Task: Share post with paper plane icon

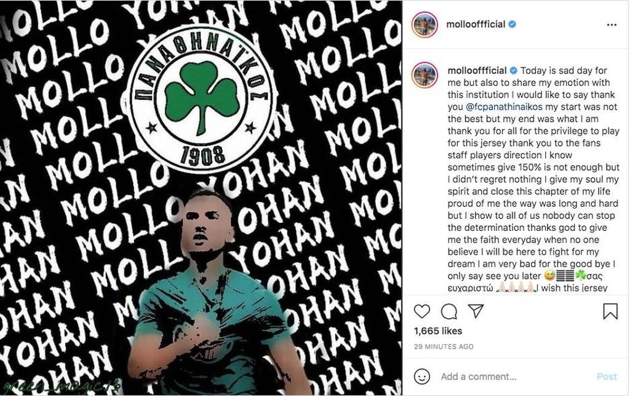Action: [476, 311]
